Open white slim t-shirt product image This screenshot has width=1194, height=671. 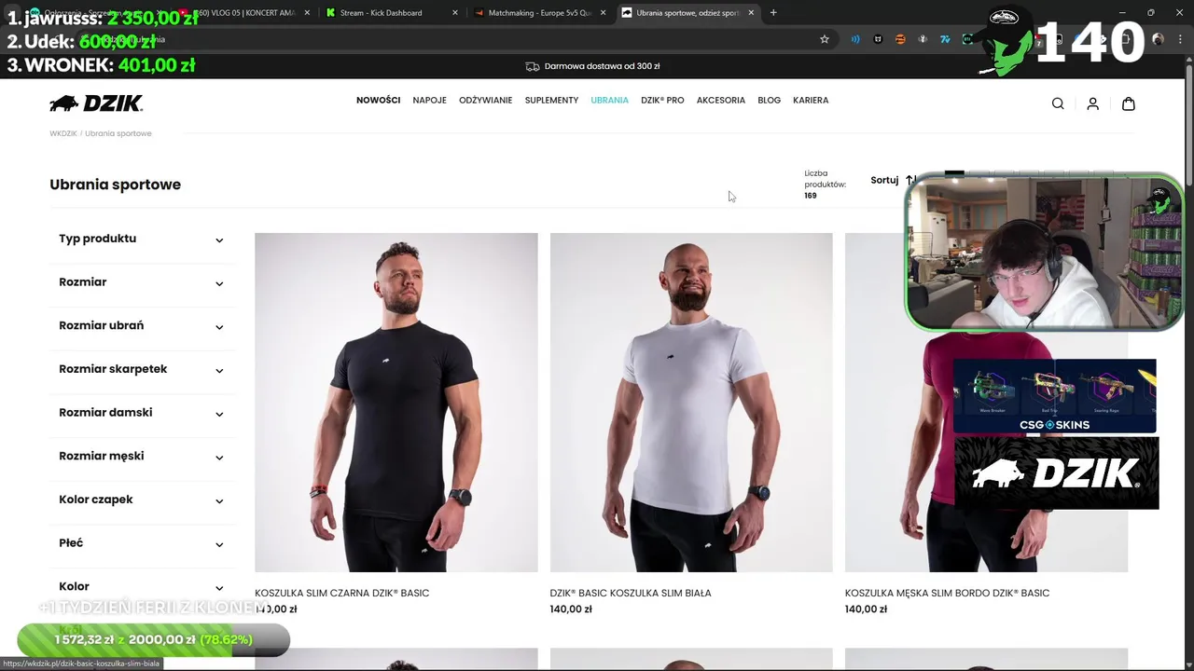(x=690, y=402)
